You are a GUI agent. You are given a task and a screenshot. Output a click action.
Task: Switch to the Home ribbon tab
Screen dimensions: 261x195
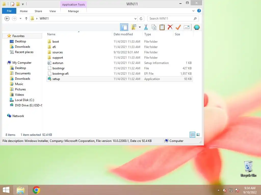[x=24, y=11]
